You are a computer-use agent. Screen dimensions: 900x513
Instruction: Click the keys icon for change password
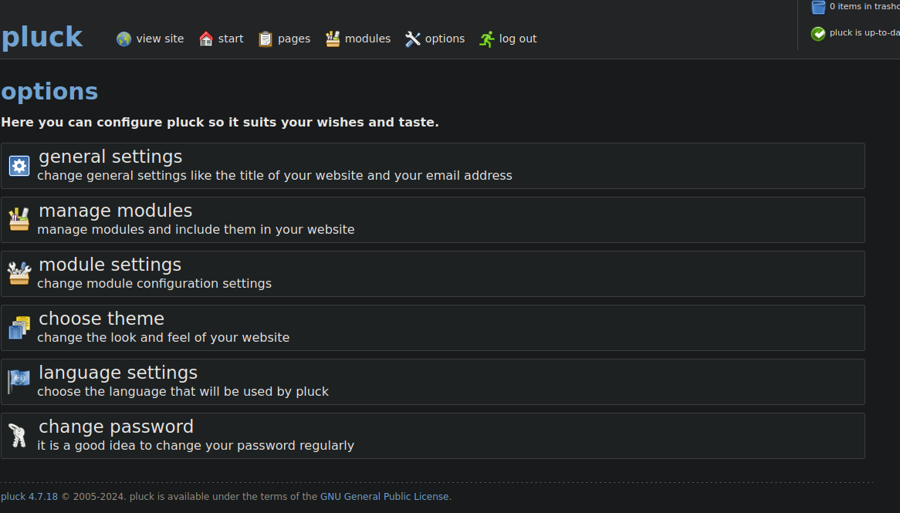pyautogui.click(x=18, y=436)
